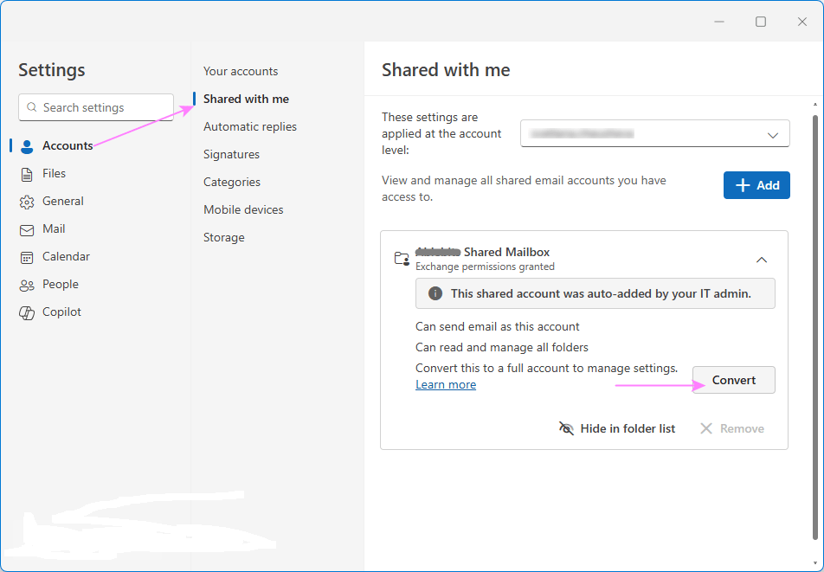
Task: Open the account level dropdown
Action: coord(654,134)
